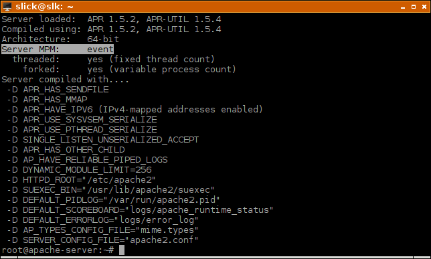The width and height of the screenshot is (431, 259).
Task: Click the highlighted Server MPM: event line
Action: (58, 50)
